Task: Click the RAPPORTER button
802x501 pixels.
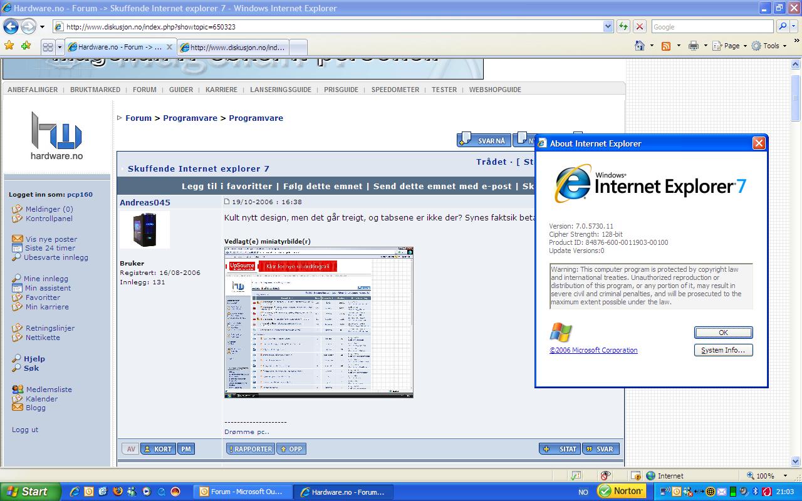Action: point(251,449)
